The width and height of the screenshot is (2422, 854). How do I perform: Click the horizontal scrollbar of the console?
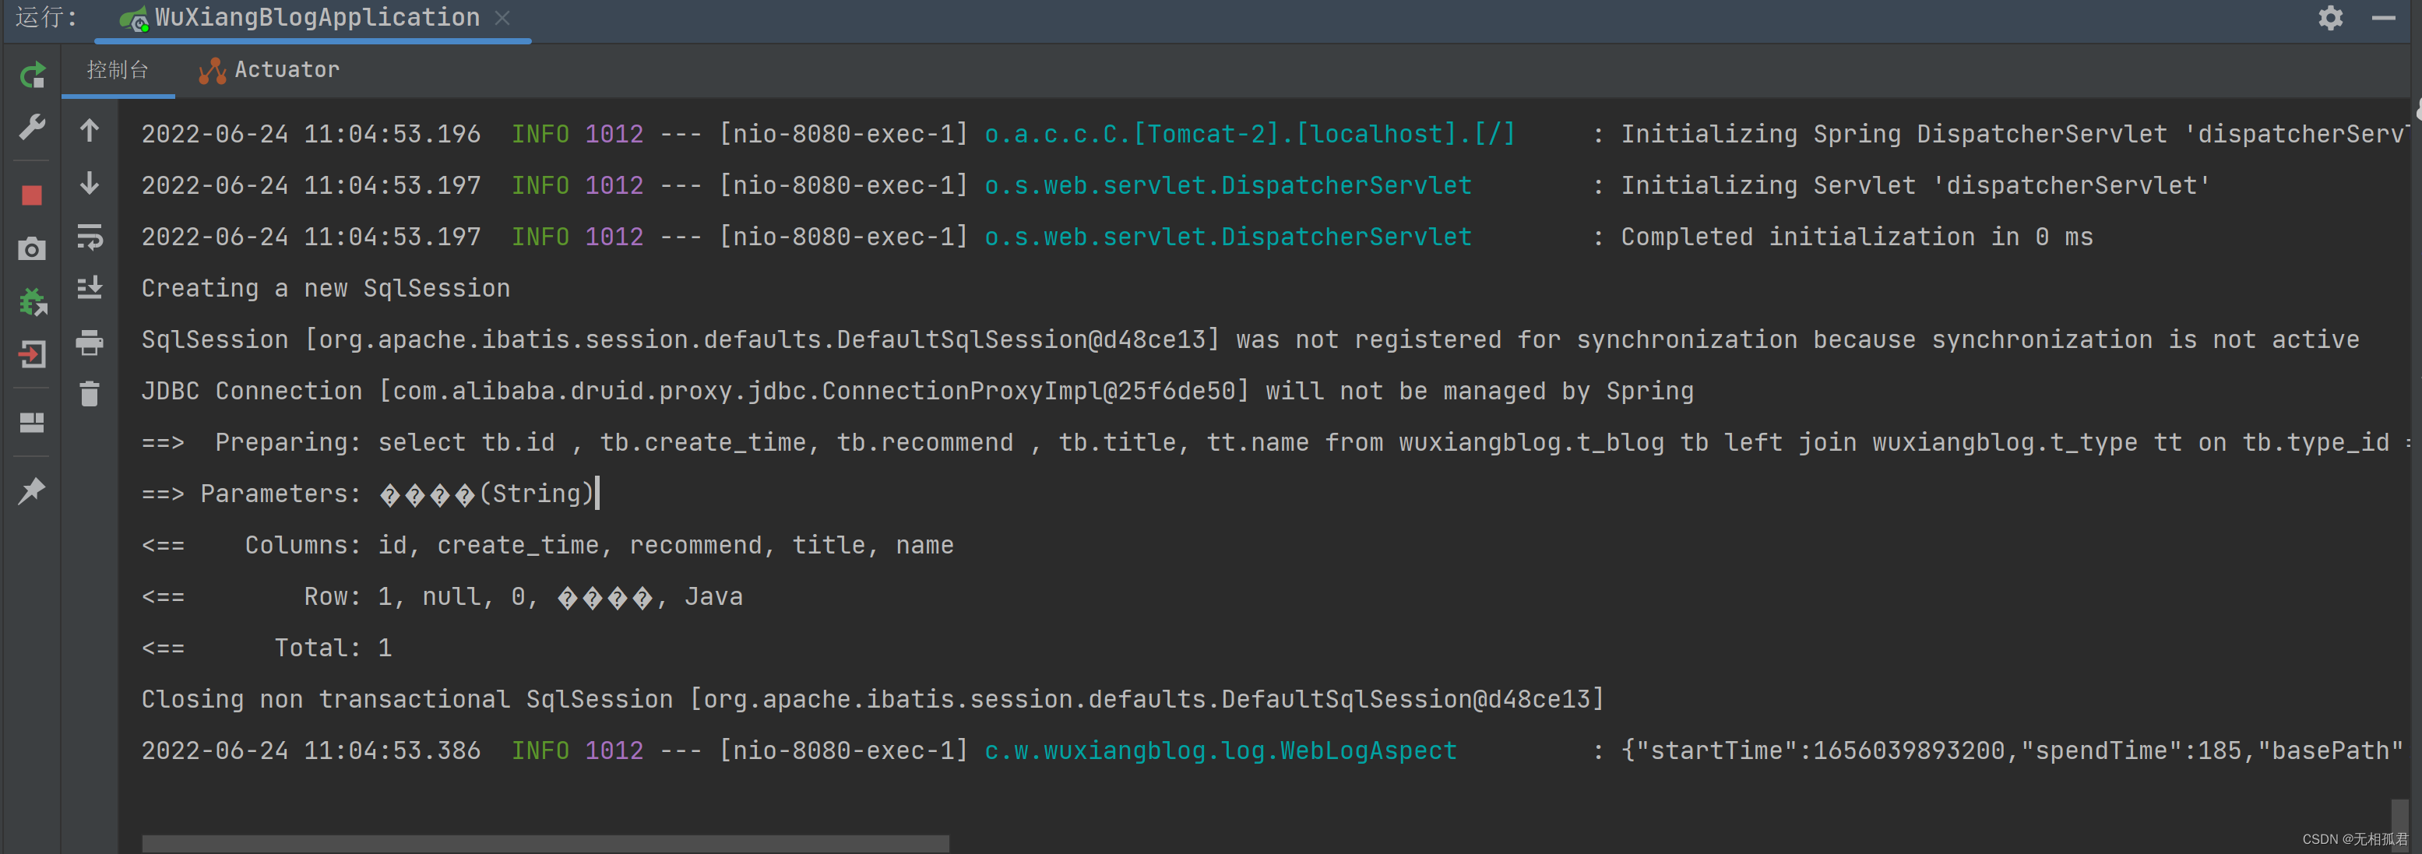(x=545, y=843)
